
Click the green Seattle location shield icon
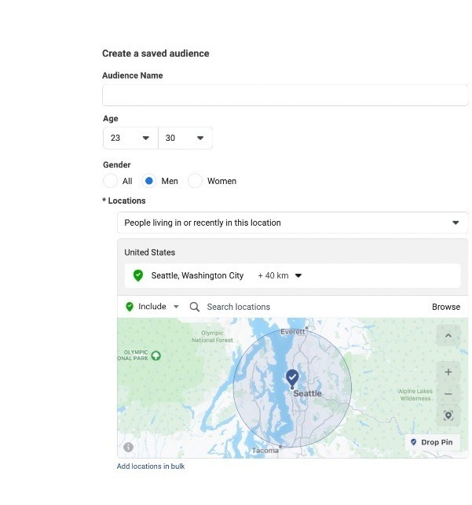point(138,276)
